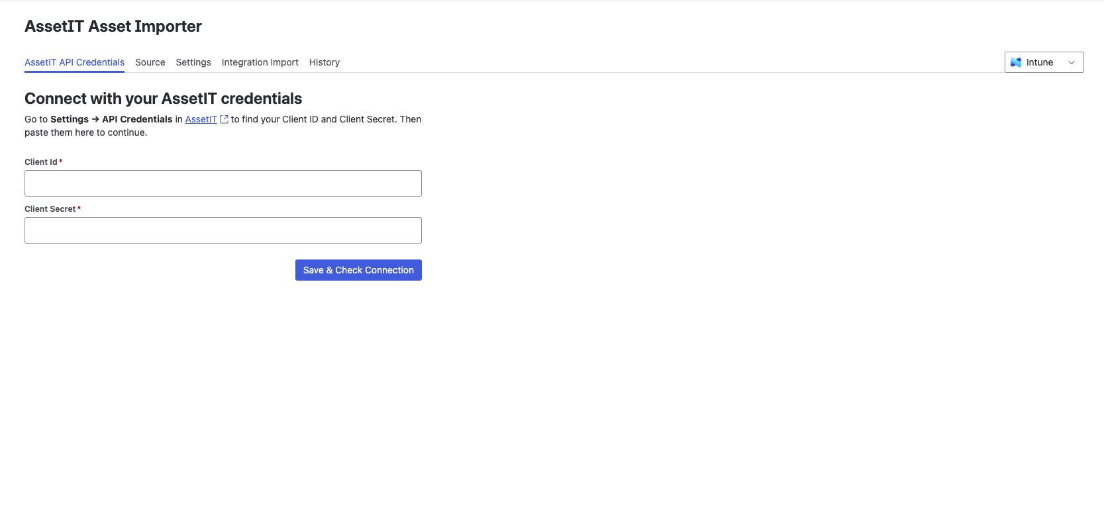Image resolution: width=1104 pixels, height=509 pixels.
Task: Focus the Client Id input field
Action: point(223,183)
